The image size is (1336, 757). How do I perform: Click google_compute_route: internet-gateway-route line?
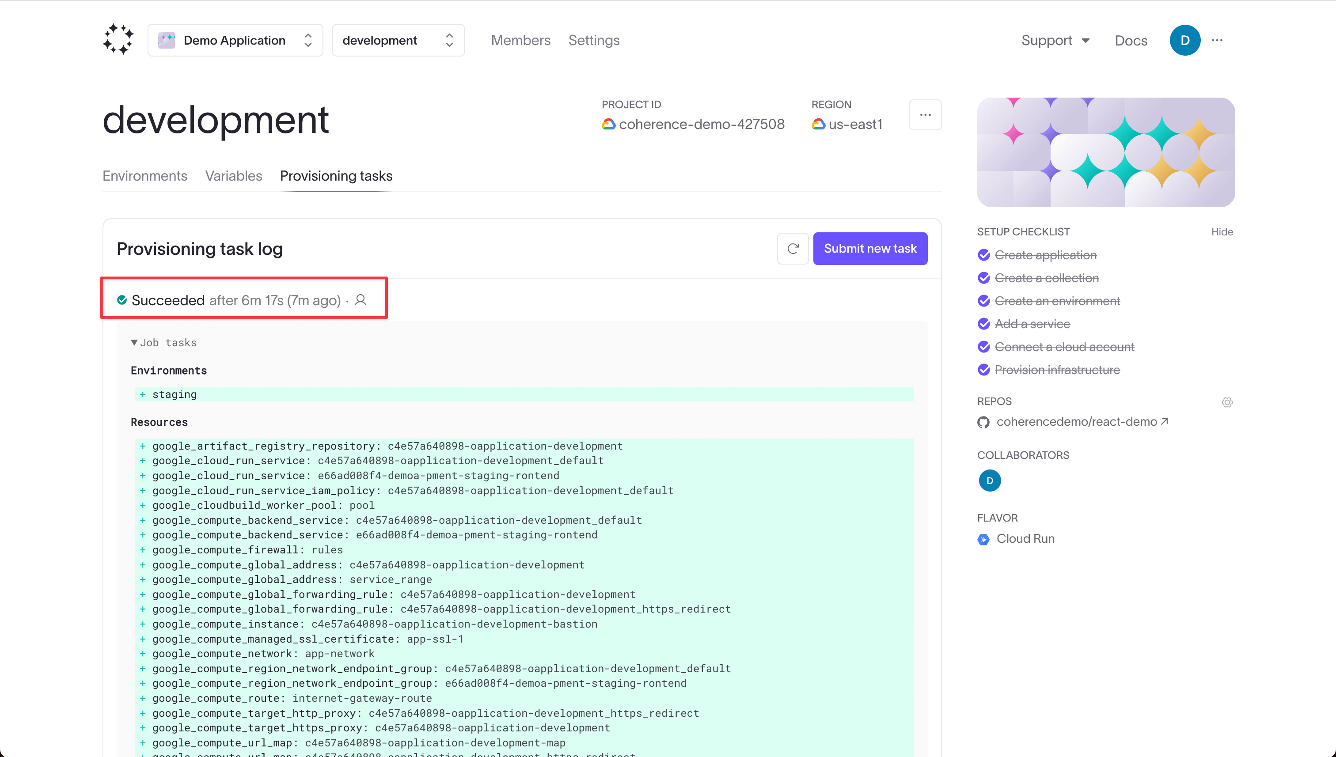(524, 699)
